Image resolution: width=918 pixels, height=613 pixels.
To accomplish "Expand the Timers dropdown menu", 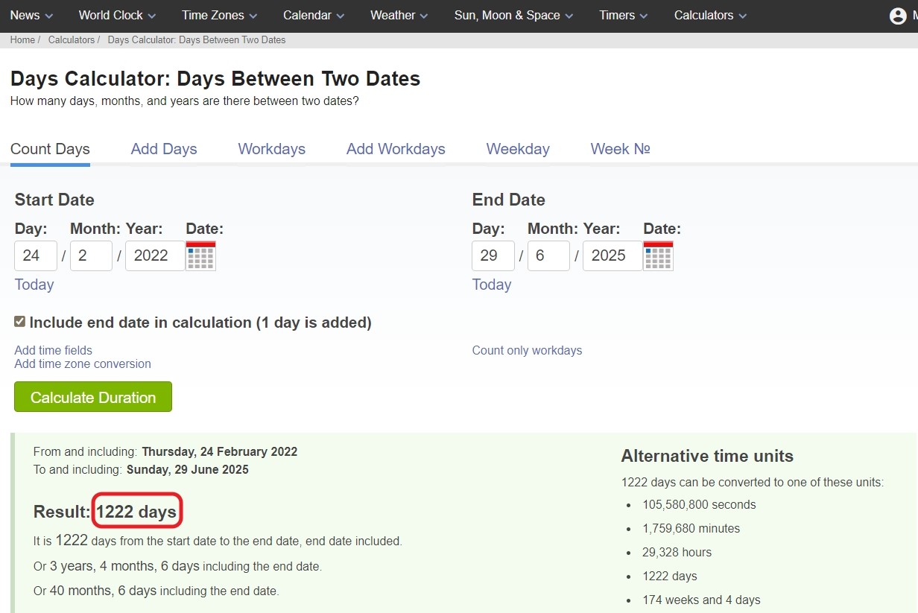I will [x=624, y=15].
